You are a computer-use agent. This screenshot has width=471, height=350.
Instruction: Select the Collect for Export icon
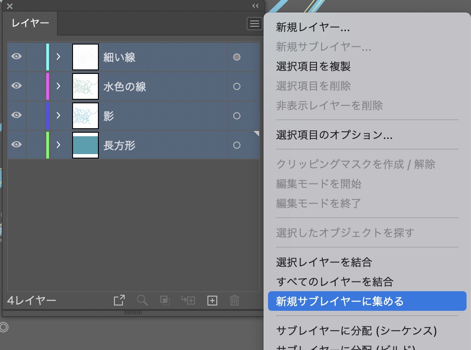119,301
